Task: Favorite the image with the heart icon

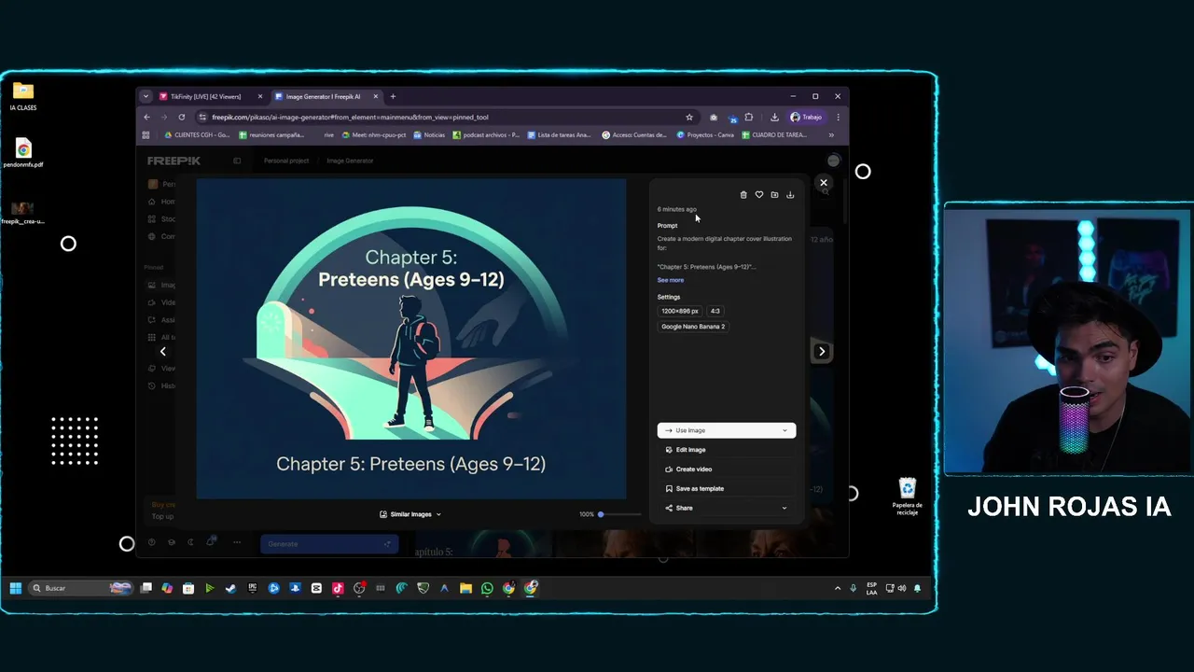Action: pos(758,195)
